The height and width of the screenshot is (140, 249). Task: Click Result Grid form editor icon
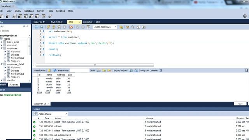click(49, 70)
